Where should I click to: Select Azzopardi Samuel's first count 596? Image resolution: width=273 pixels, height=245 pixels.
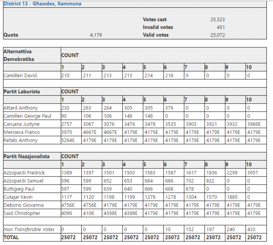(x=65, y=181)
